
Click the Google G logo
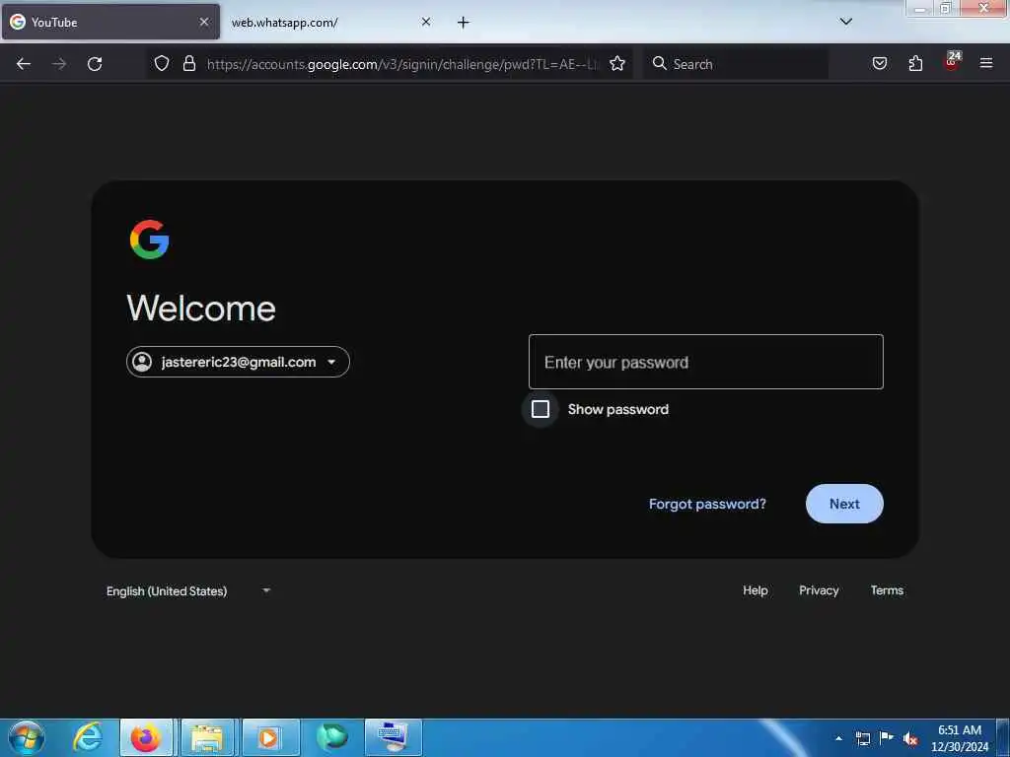click(x=150, y=240)
